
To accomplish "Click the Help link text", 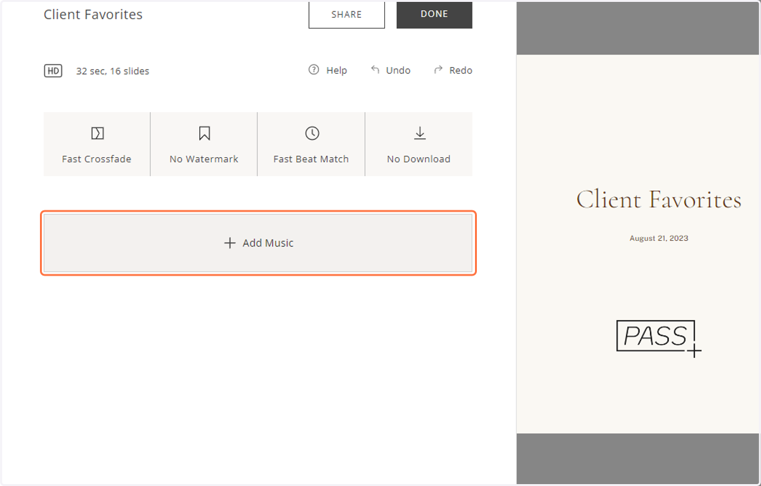I will click(x=337, y=70).
